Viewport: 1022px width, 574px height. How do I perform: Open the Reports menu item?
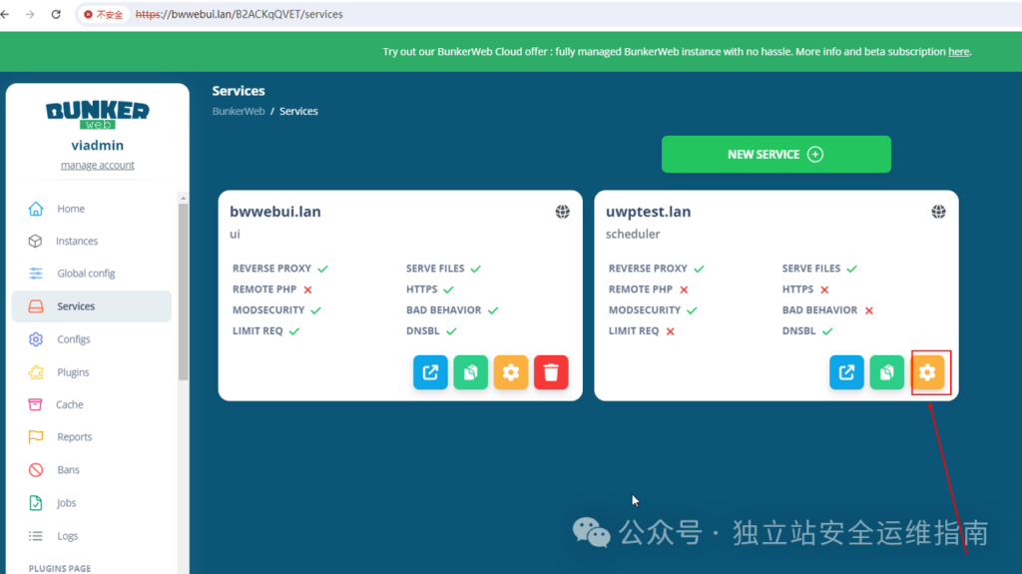[74, 437]
